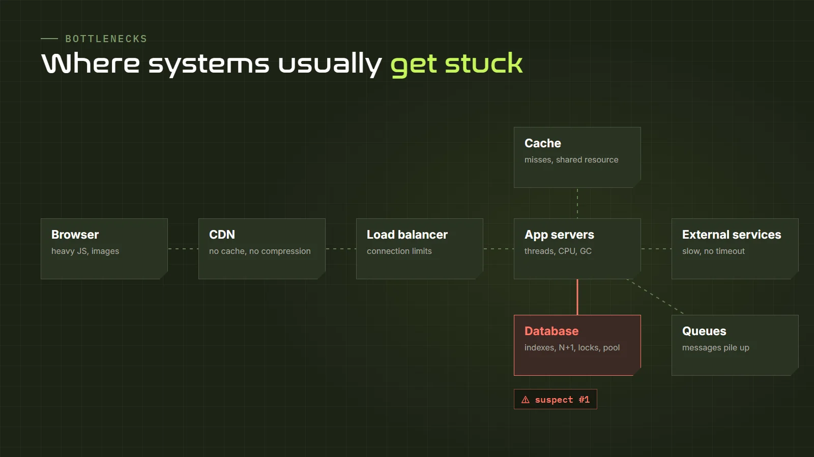The height and width of the screenshot is (457, 814).
Task: Click the BOTTLENECKS section label
Action: (x=106, y=39)
